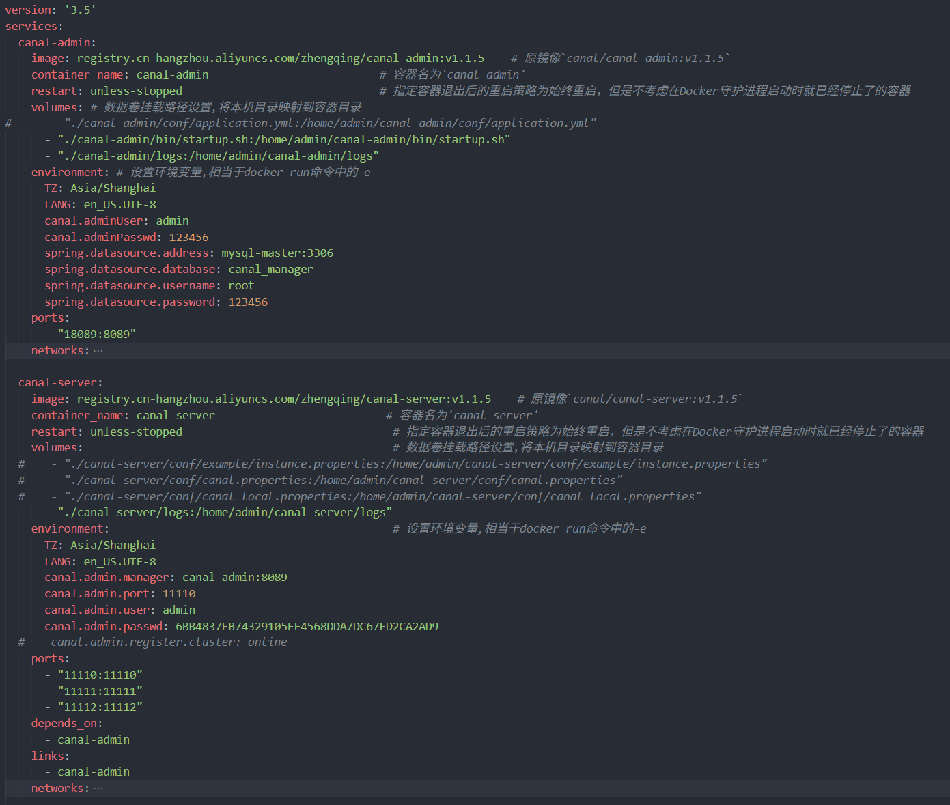Viewport: 950px width, 805px height.
Task: Click commented instance.properties volume line
Action: point(393,464)
